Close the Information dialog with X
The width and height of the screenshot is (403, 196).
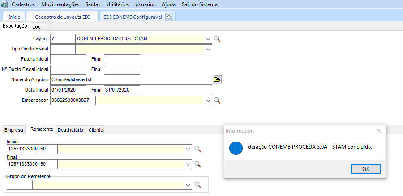click(379, 131)
